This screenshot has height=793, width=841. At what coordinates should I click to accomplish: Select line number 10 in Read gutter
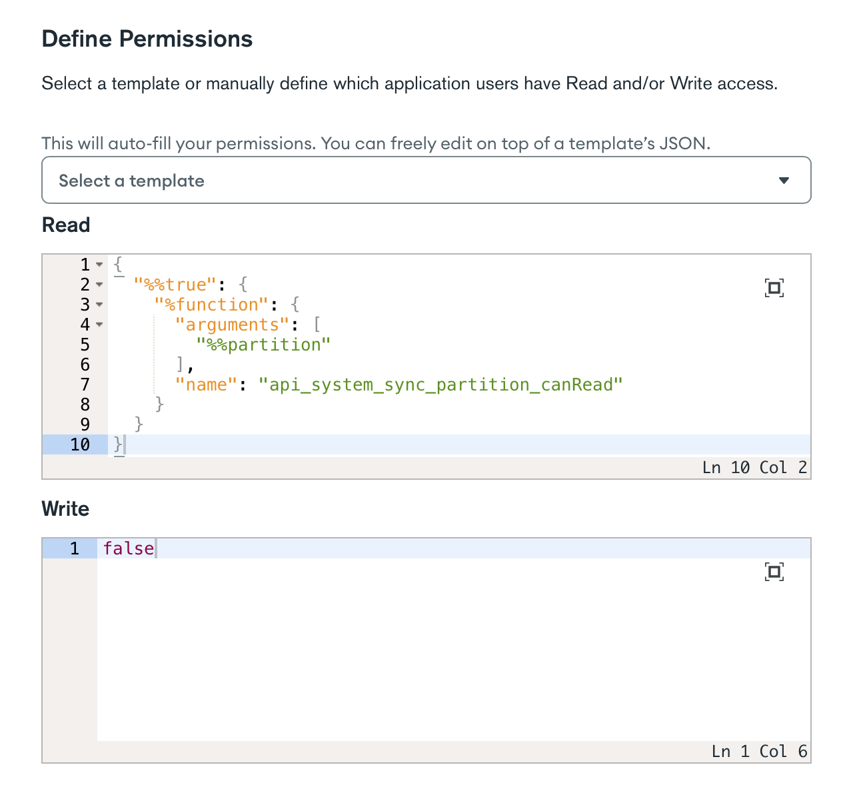coord(80,444)
